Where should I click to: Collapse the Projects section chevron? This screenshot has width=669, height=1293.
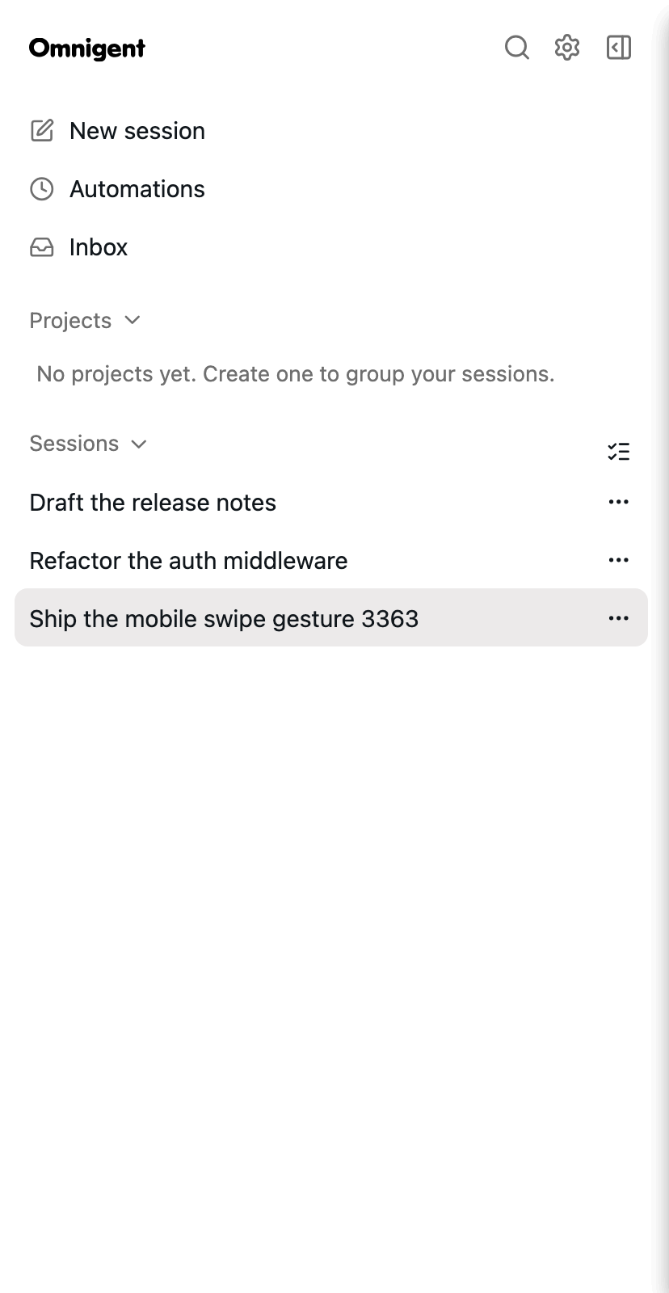point(133,320)
